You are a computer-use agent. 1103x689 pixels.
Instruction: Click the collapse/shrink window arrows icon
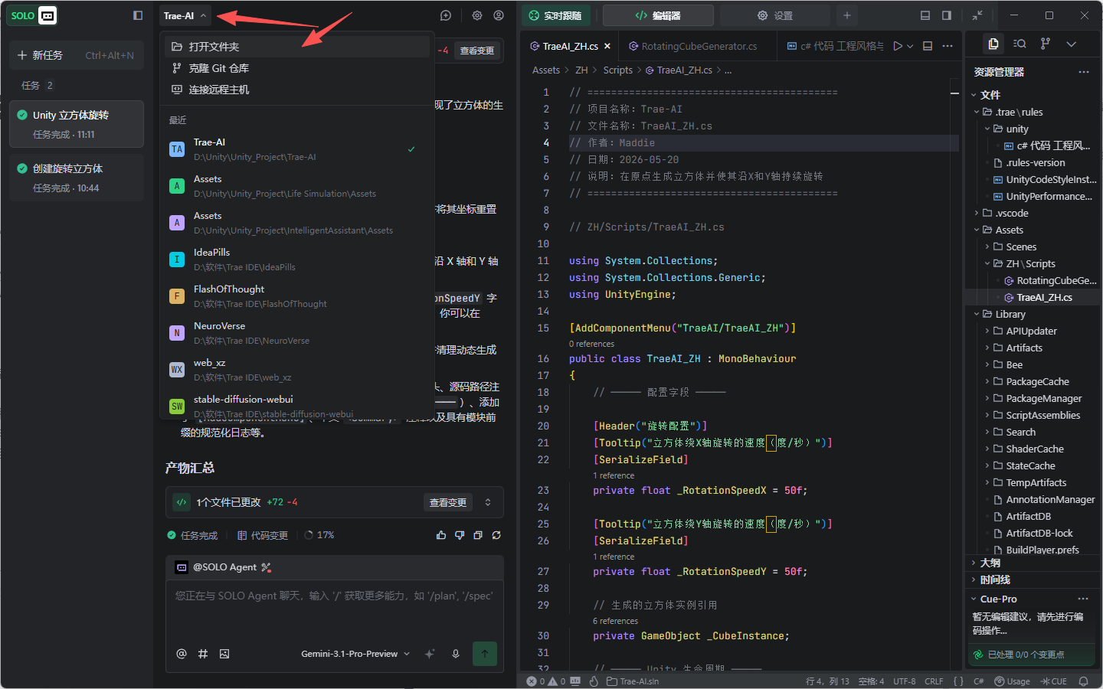[977, 15]
